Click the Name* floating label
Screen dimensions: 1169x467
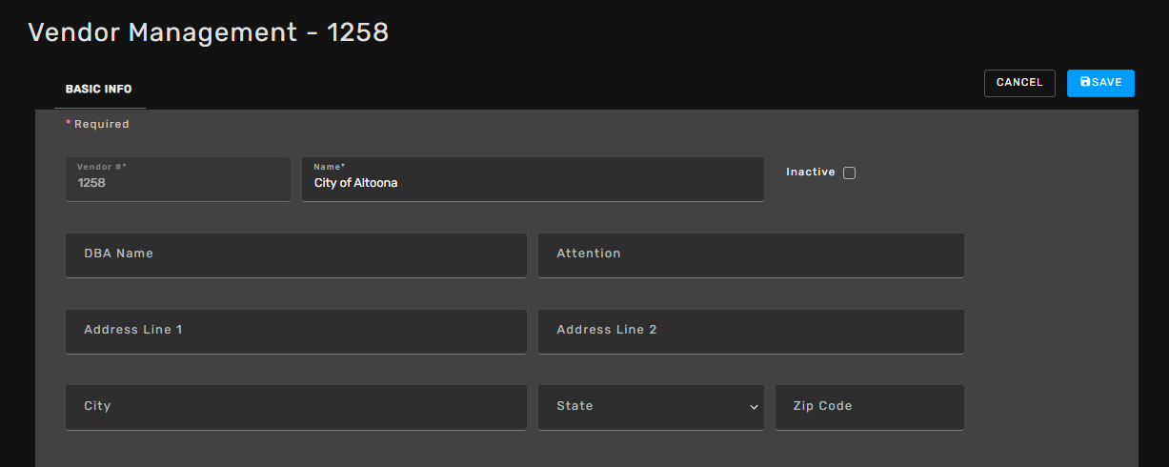pyautogui.click(x=330, y=167)
